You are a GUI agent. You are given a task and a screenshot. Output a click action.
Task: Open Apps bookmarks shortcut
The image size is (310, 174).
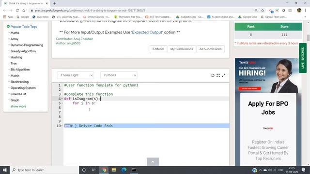pyautogui.click(x=8, y=17)
